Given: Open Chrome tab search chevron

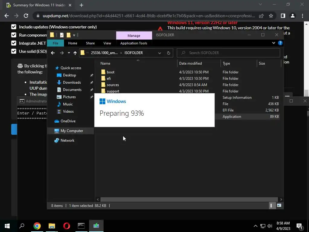Looking at the screenshot, I should click(260, 4).
